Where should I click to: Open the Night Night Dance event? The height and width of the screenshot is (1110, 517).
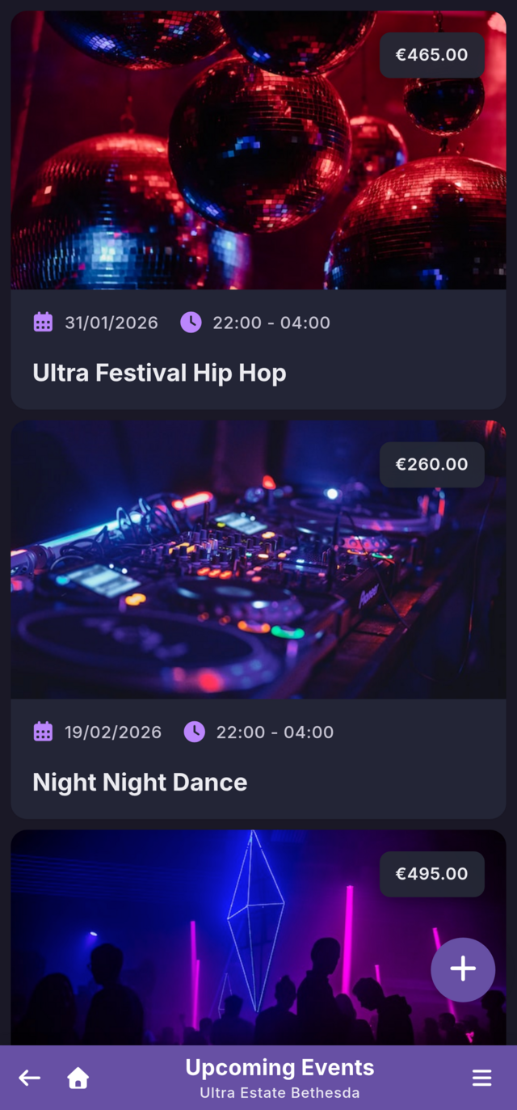139,782
